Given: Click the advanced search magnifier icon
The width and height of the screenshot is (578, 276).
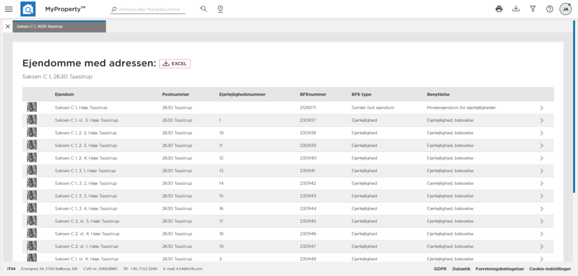Looking at the screenshot, I should (204, 9).
